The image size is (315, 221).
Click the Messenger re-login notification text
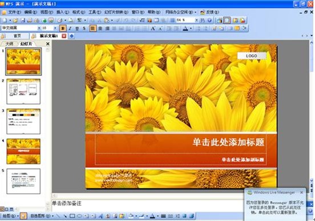pos(275,207)
